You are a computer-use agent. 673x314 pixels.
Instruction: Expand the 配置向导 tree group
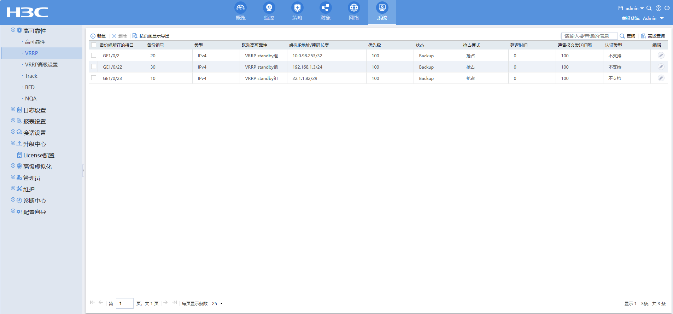point(13,211)
